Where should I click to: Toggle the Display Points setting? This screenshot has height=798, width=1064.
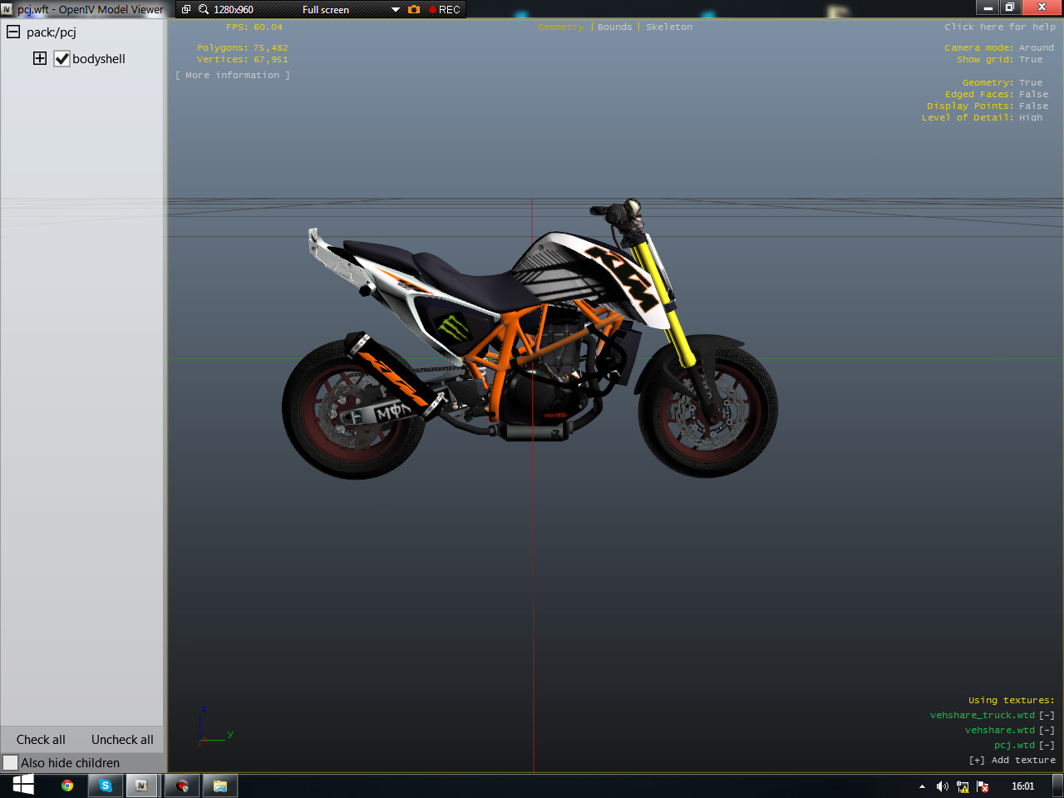(x=988, y=106)
